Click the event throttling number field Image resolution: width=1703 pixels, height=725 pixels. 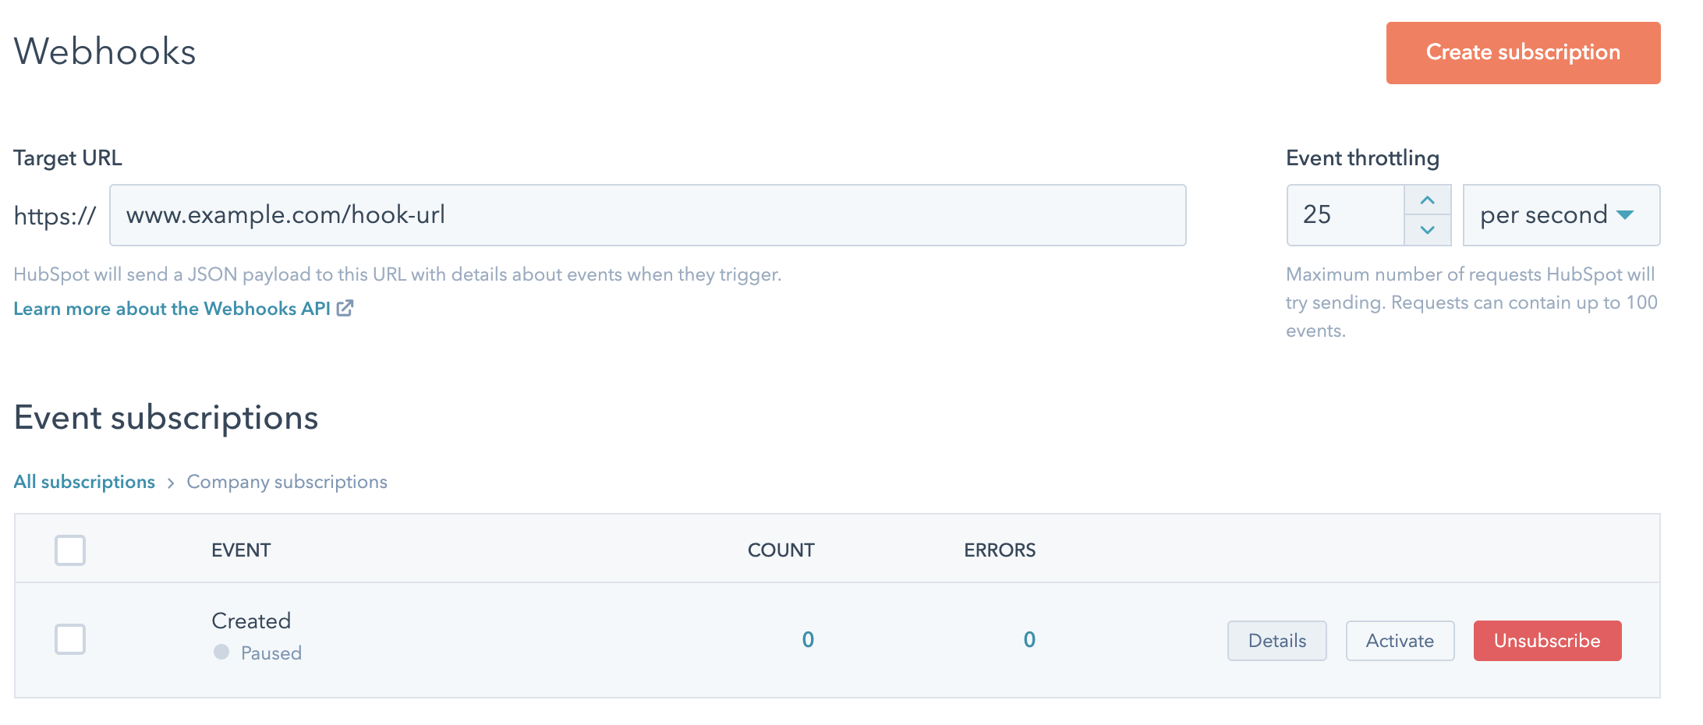pyautogui.click(x=1346, y=215)
